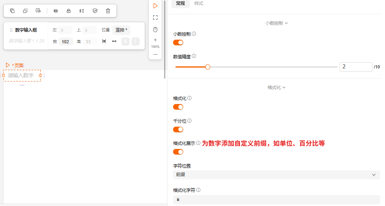Click the info icon next to 格式化 toggle label
This screenshot has height=206, width=385.
click(190, 98)
